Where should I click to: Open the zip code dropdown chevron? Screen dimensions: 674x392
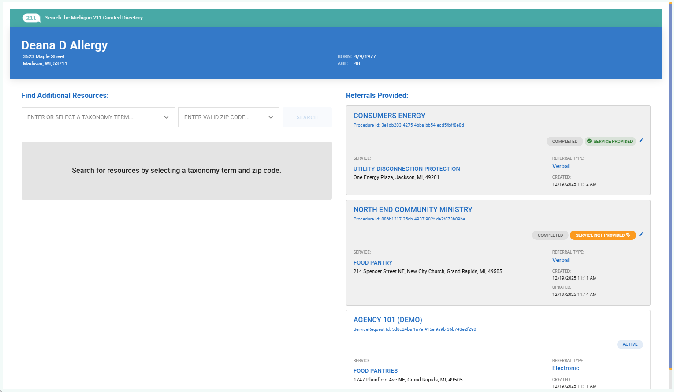pyautogui.click(x=271, y=117)
